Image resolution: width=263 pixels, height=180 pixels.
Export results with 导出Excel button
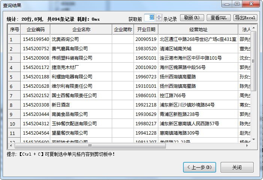[x=245, y=18]
